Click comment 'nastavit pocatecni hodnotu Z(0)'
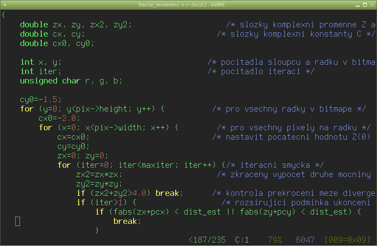The height and width of the screenshot is (246, 377). 298,137
